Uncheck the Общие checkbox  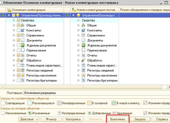[19, 25]
